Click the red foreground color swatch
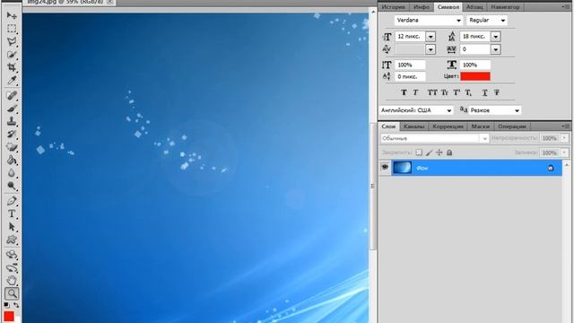 (8, 317)
